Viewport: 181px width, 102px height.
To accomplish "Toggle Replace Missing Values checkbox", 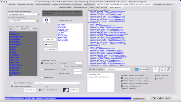I will click(x=12, y=86).
